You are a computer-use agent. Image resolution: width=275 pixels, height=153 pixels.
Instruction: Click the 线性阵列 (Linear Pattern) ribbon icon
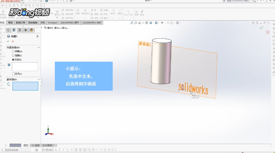coord(85,12)
